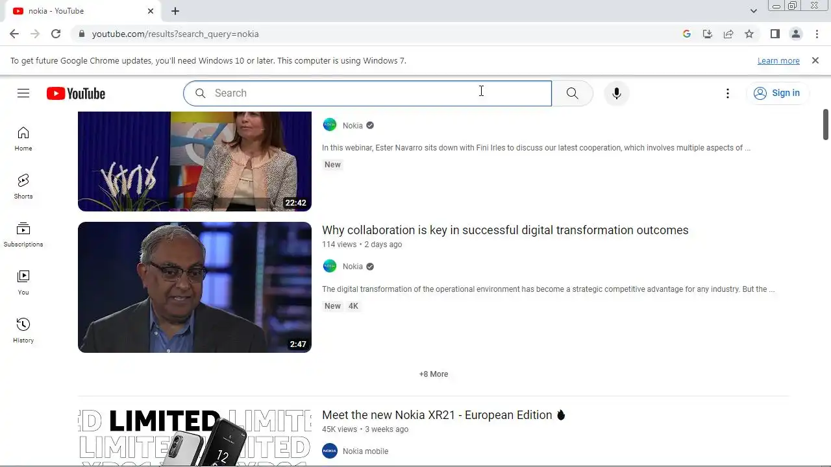Open Nokia channel avatar on webinar result
The height and width of the screenshot is (467, 831).
(x=330, y=125)
